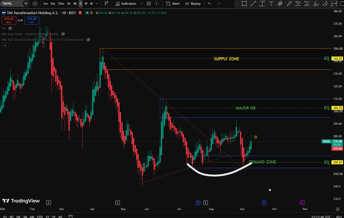Select the Rectangle drawing tool

click(244, 4)
